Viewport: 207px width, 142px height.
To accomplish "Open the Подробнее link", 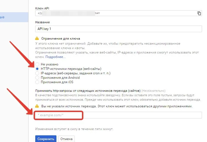I will [56, 57].
